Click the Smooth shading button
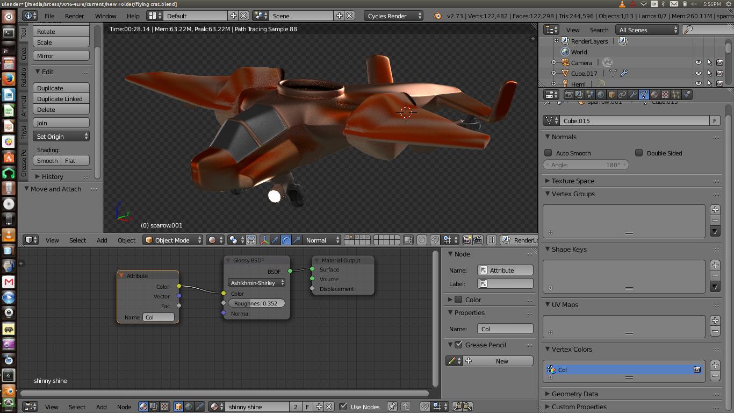 pos(47,161)
